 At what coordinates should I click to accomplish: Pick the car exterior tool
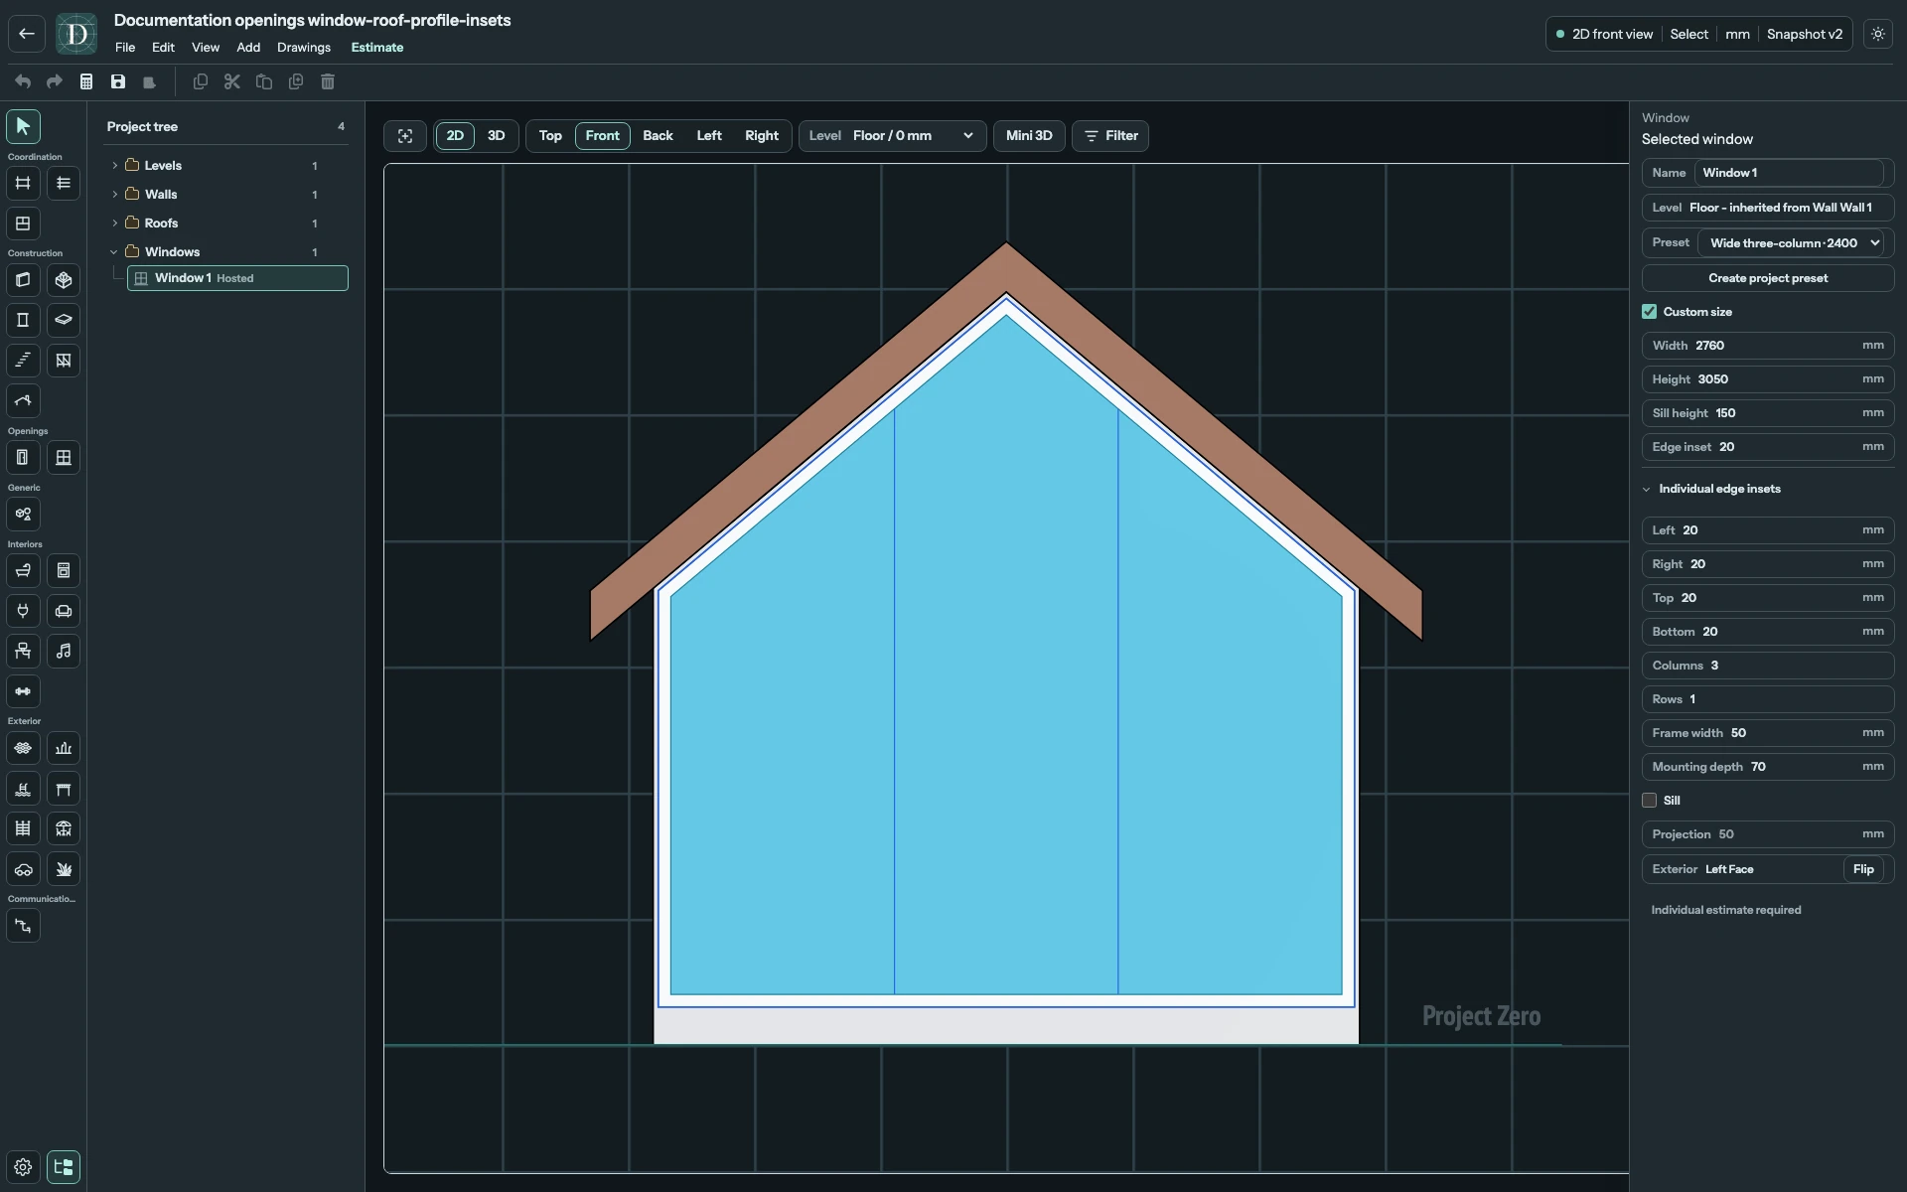coord(23,869)
